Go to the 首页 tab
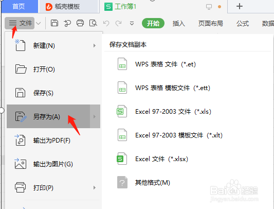Viewport: 274px width, 209px height. [20, 7]
